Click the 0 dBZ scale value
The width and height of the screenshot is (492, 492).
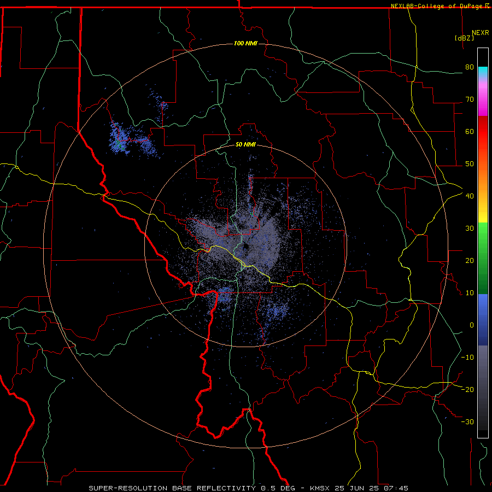(472, 325)
